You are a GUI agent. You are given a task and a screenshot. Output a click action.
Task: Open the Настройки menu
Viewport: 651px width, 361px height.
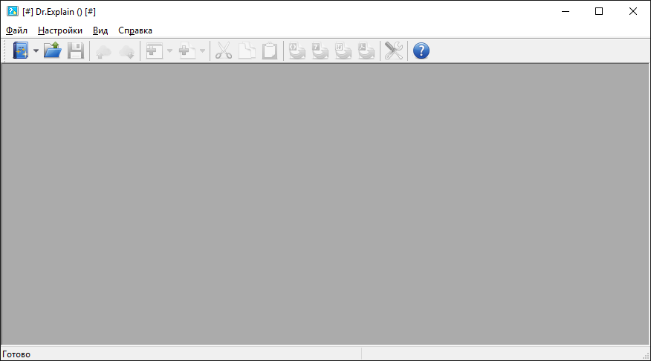tap(60, 30)
